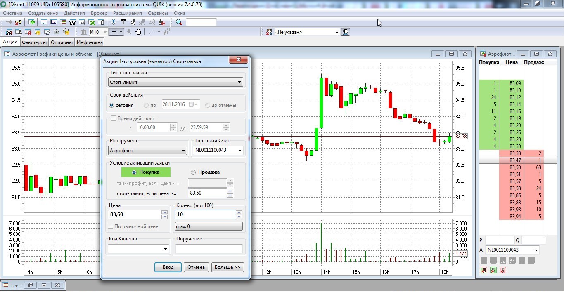Click the bold T icon in toolbar

point(123,22)
